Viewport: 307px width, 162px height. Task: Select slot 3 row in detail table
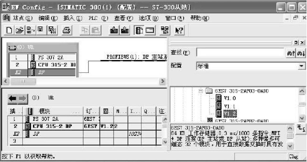click(x=85, y=141)
